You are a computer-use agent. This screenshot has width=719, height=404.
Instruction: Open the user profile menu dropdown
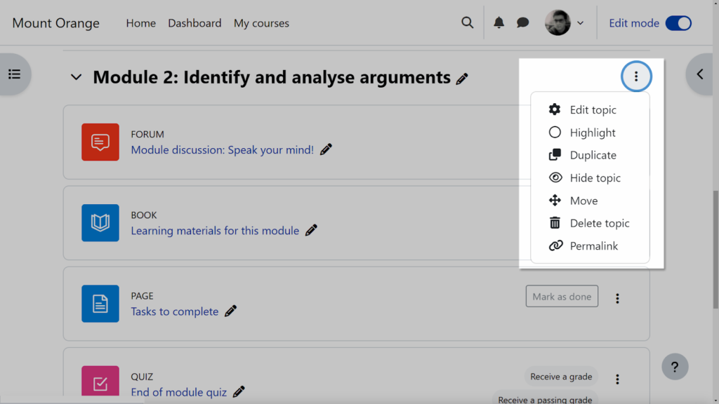565,23
